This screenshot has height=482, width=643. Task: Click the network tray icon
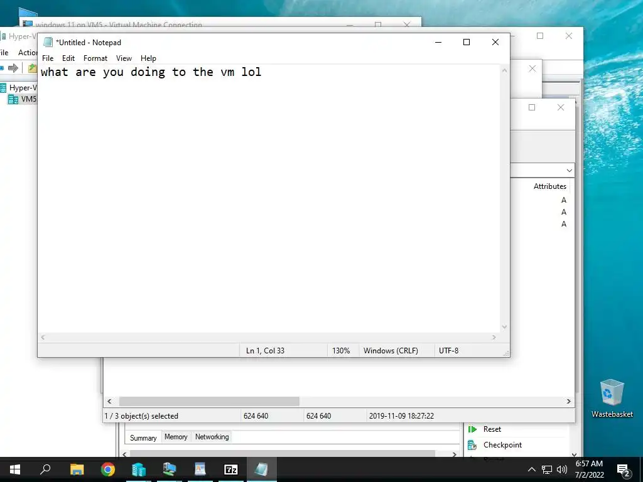pos(547,469)
